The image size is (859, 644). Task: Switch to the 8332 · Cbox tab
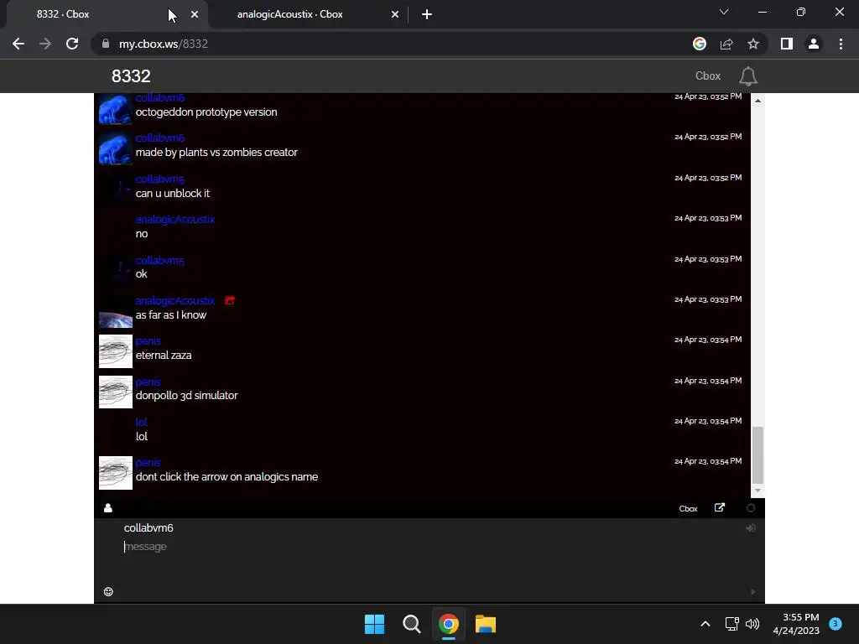[104, 14]
